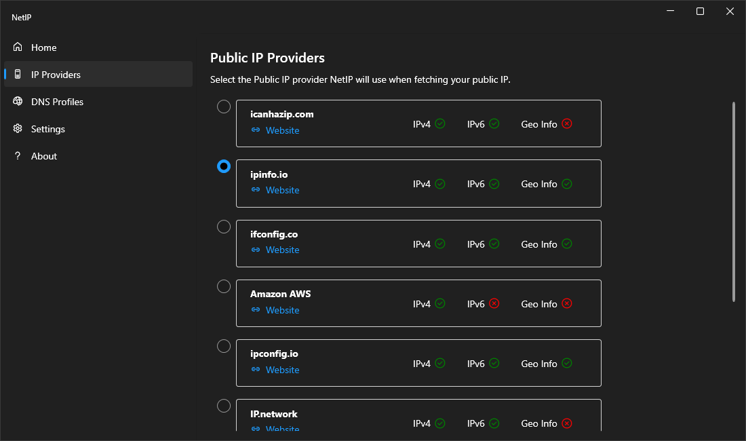This screenshot has height=441, width=746.
Task: Select the Amazon AWS radio button
Action: point(224,286)
